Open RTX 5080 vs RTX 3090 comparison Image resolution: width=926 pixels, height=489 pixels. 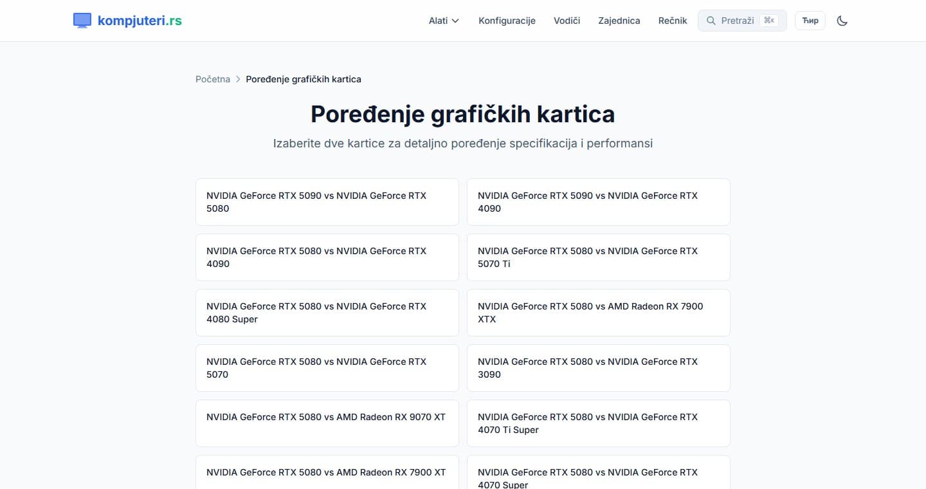[599, 368]
